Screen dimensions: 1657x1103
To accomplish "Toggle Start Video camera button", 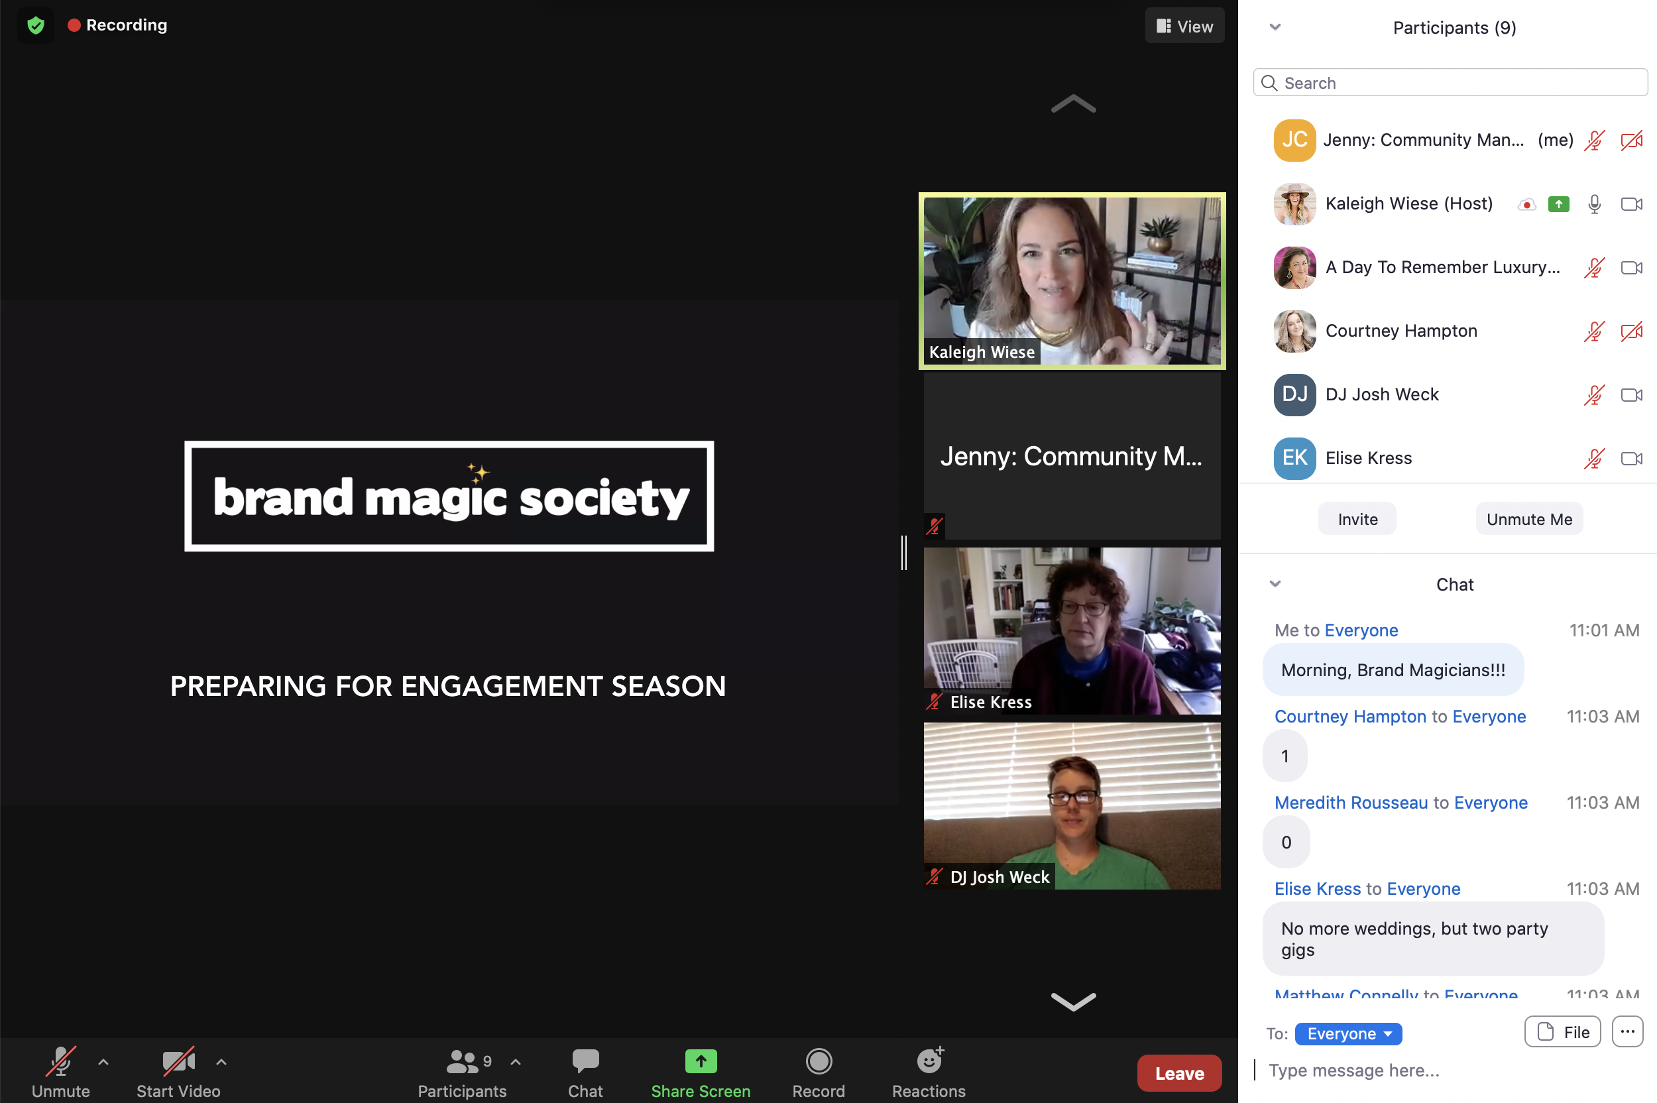I will point(178,1061).
